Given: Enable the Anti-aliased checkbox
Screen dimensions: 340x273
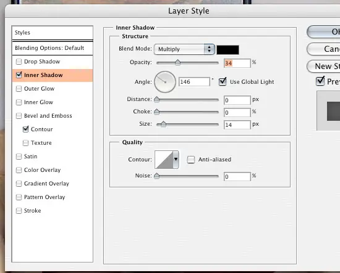Looking at the screenshot, I should tap(191, 160).
